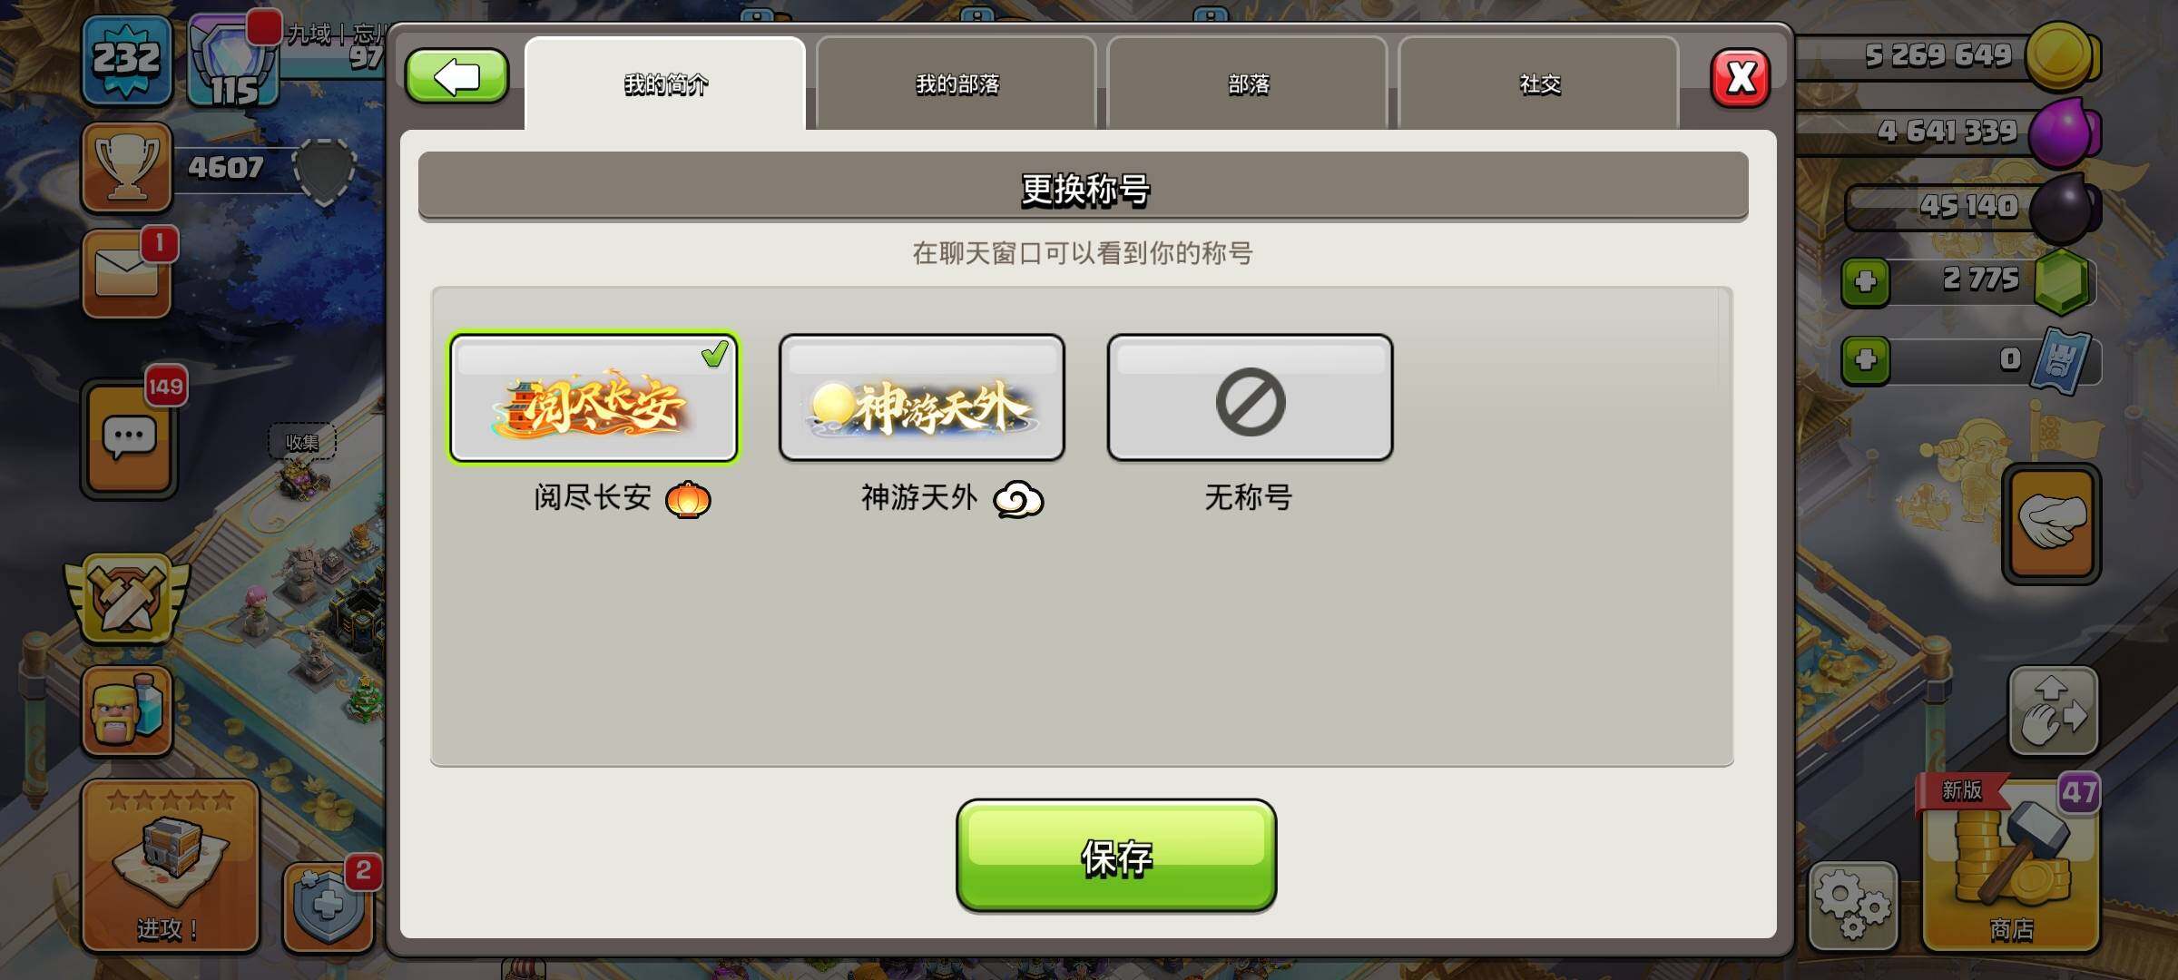This screenshot has height=980, width=2178.
Task: Tap the layout edit hand icon
Action: click(x=2053, y=711)
